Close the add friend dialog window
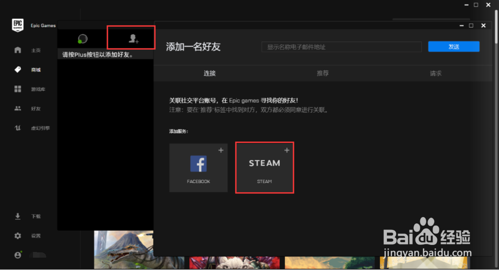 (x=484, y=26)
